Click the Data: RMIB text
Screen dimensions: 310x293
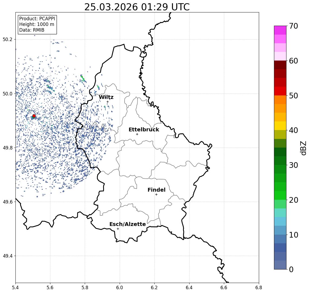[x=32, y=30]
